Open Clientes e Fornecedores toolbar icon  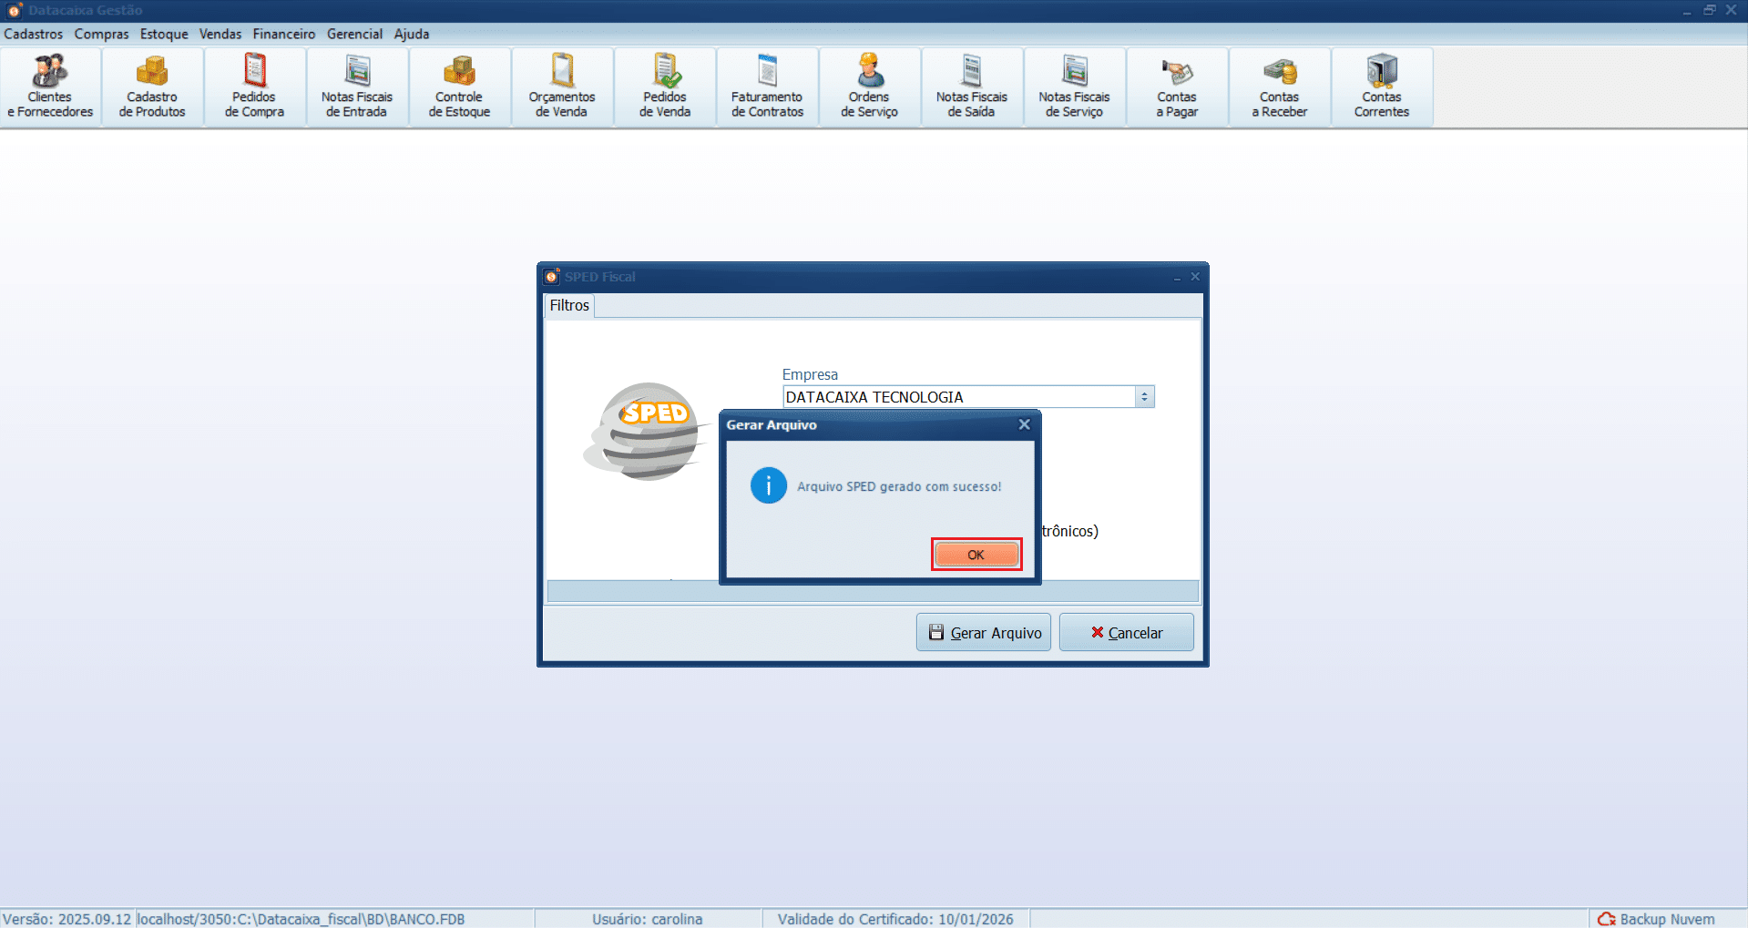pos(50,87)
